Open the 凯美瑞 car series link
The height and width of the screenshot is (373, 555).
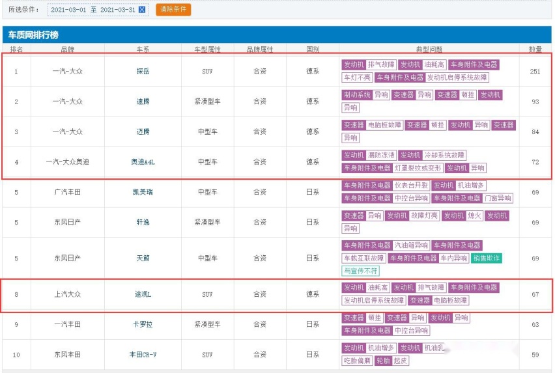pos(143,192)
